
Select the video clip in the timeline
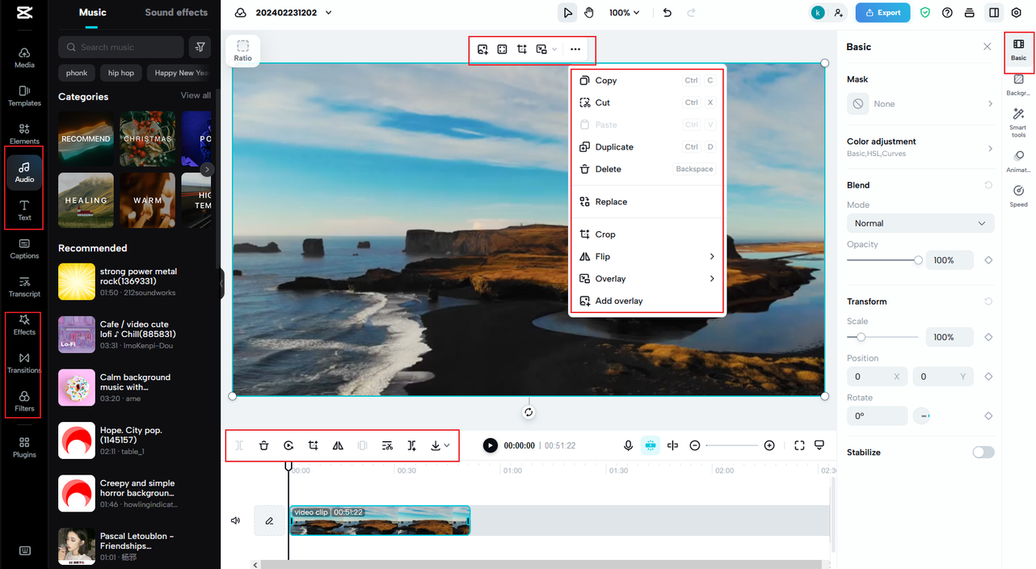pos(380,520)
